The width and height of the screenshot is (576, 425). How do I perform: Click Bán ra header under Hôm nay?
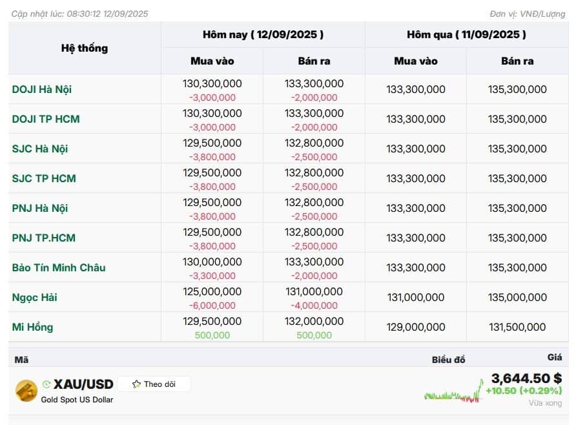click(x=314, y=61)
